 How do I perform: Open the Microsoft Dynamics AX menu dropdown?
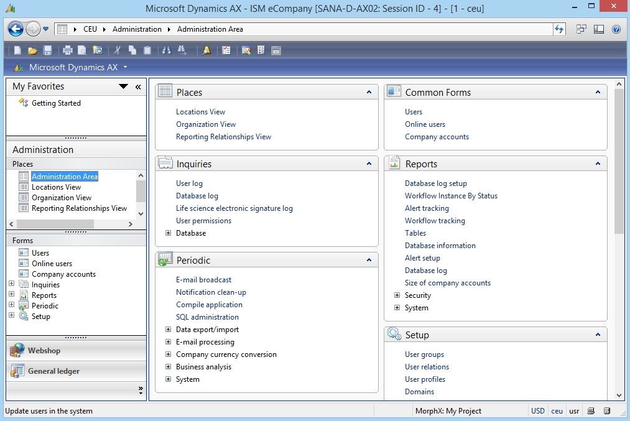pos(126,67)
